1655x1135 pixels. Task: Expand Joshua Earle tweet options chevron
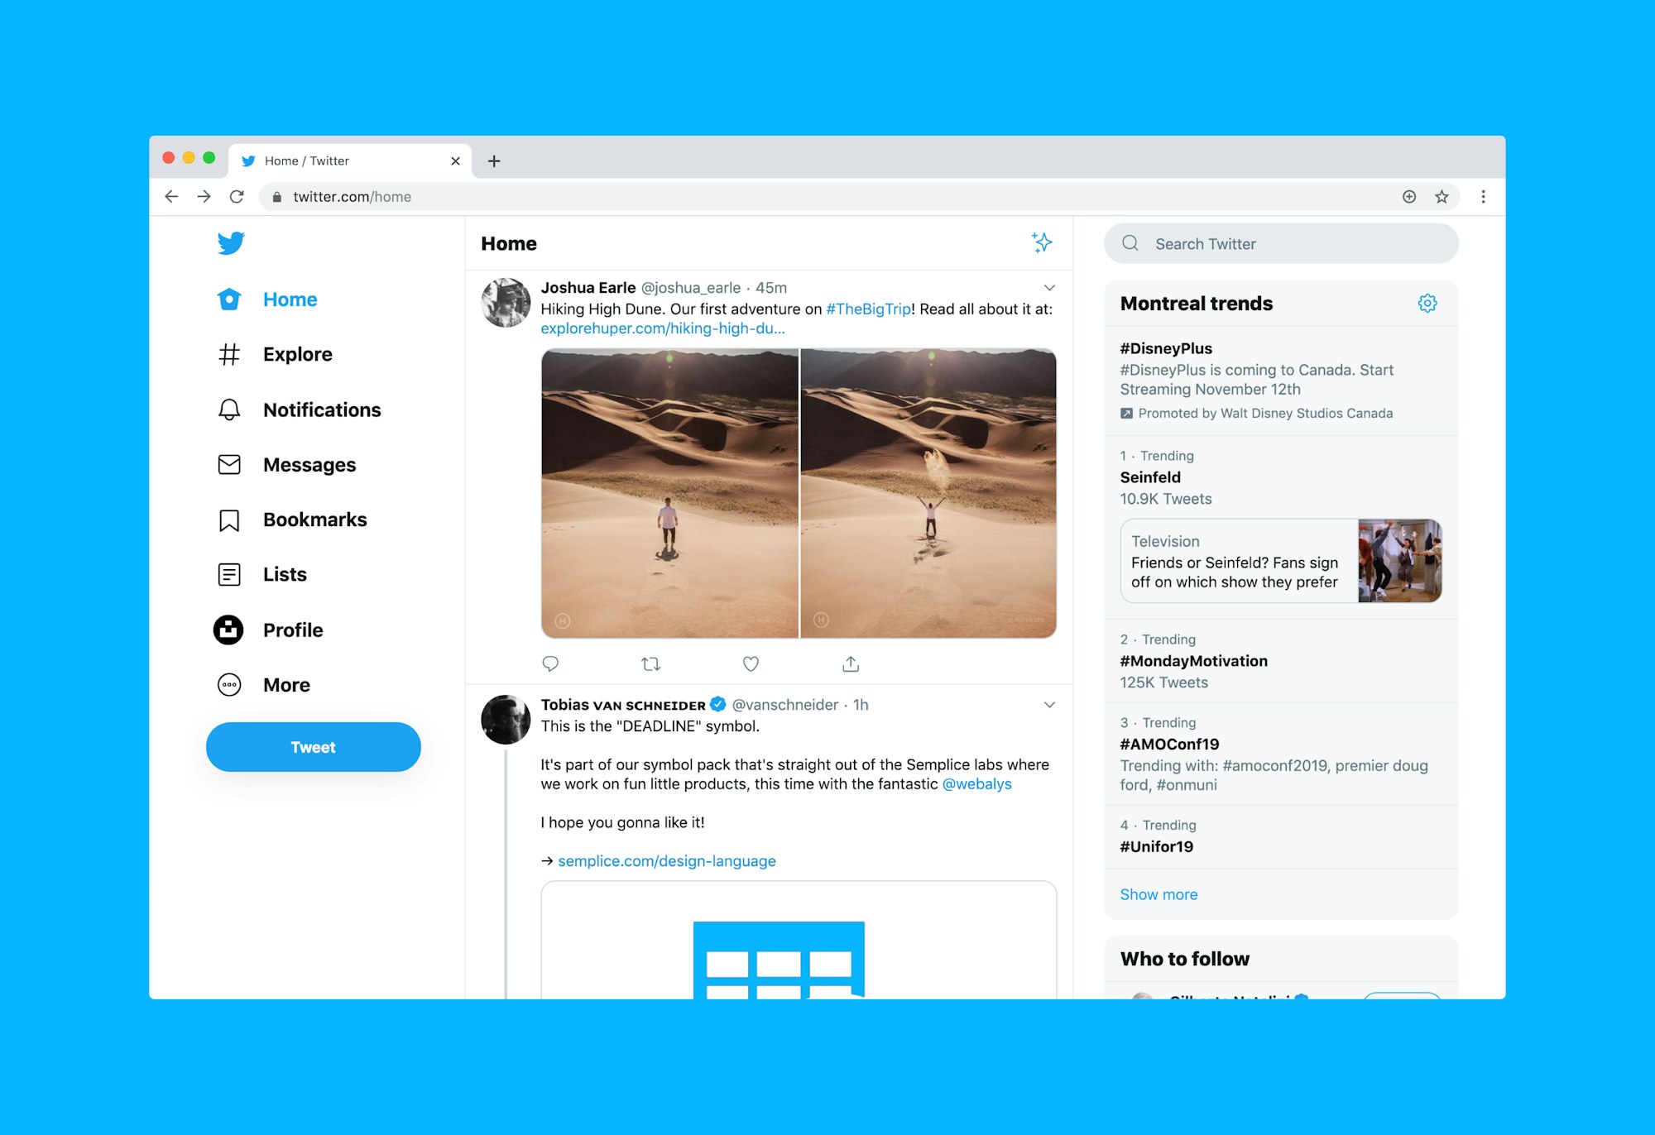(1048, 286)
